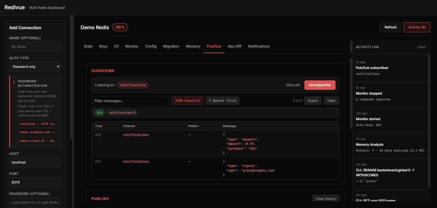437x208 pixels.
Task: Export the pub/sub messages
Action: (x=313, y=101)
